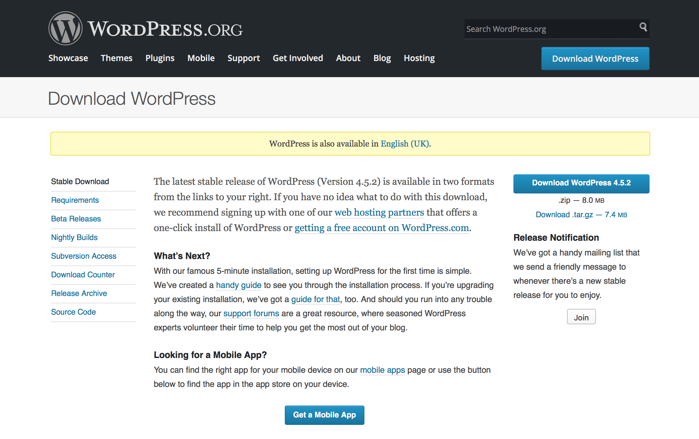Click the Get Involved navigation icon

point(299,58)
